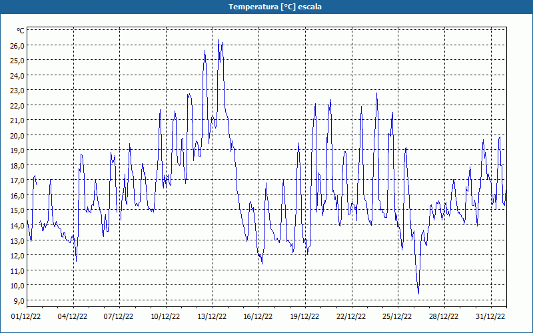Click the 26,0 axis value
This screenshot has height=333, width=533.
[x=17, y=45]
